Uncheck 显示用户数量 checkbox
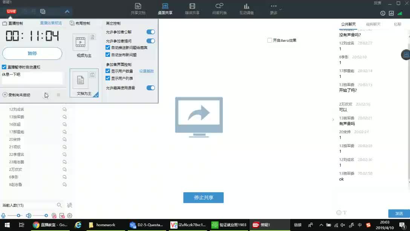Viewport: 410px width, 231px height. [108, 71]
